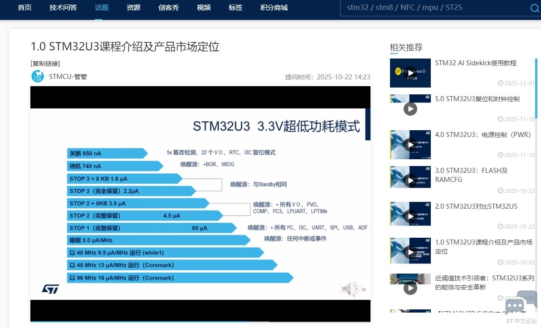This screenshot has width=541, height=328.
Task: Go to 首页 in the navigation bar
Action: click(x=25, y=8)
